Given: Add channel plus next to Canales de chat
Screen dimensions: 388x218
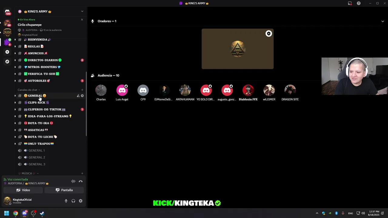Looking at the screenshot, I should pos(82,90).
